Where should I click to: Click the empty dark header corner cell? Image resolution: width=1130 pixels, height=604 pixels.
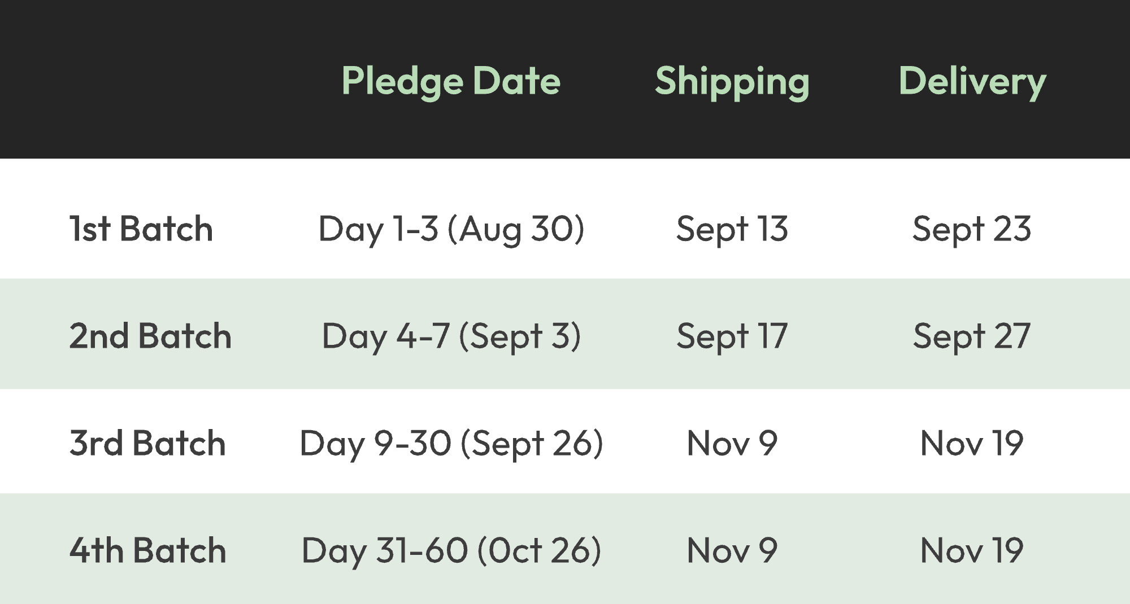coord(141,79)
